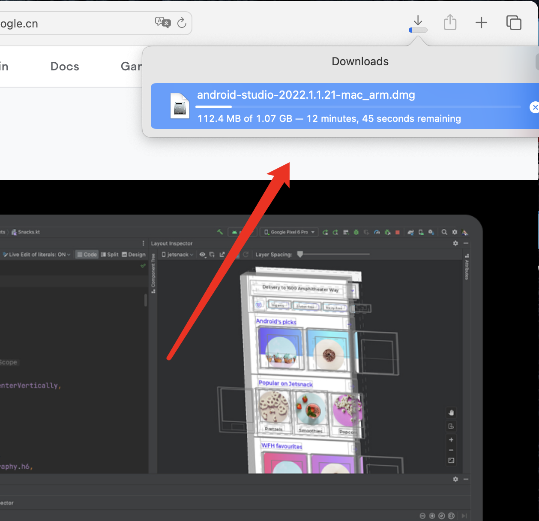The height and width of the screenshot is (521, 539).
Task: Open Live Edit of literals dropdown
Action: (37, 254)
